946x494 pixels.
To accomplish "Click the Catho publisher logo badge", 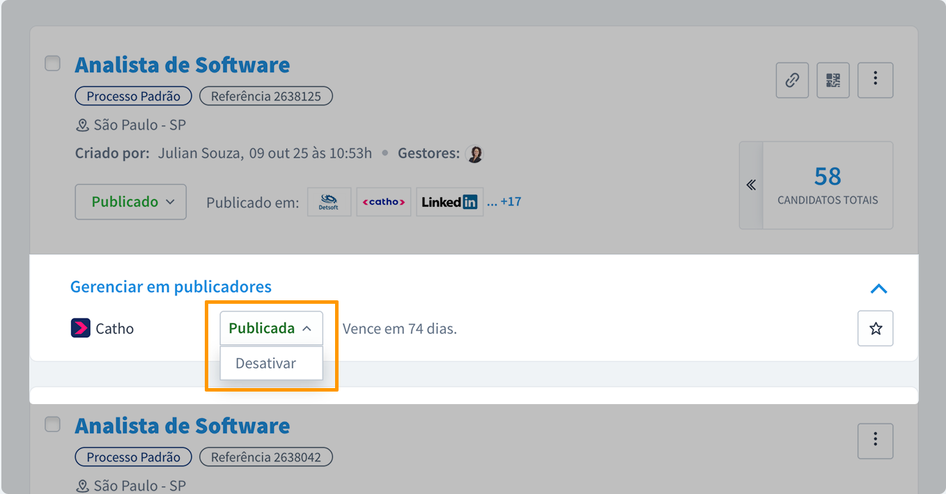I will 384,202.
